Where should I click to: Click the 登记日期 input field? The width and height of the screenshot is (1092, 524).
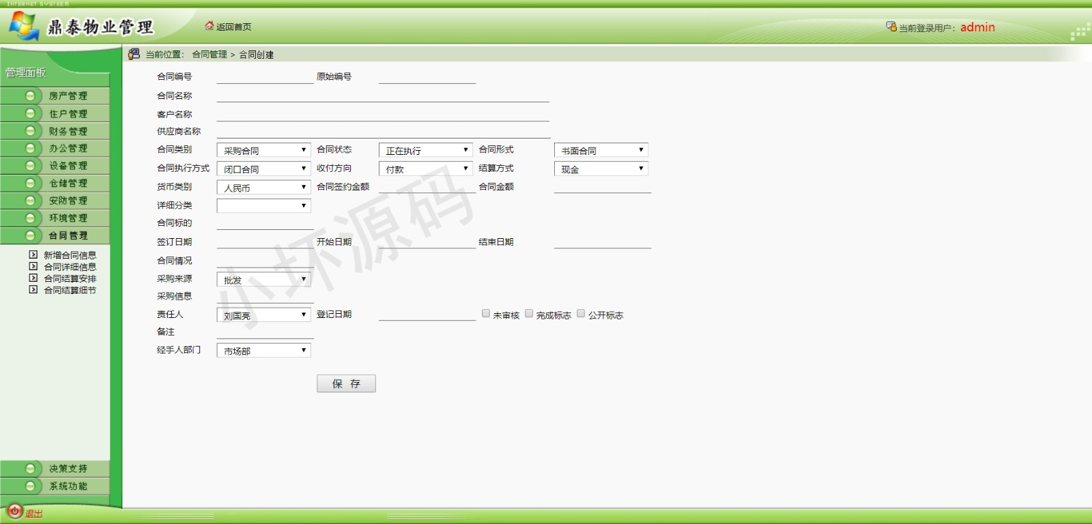click(x=427, y=314)
